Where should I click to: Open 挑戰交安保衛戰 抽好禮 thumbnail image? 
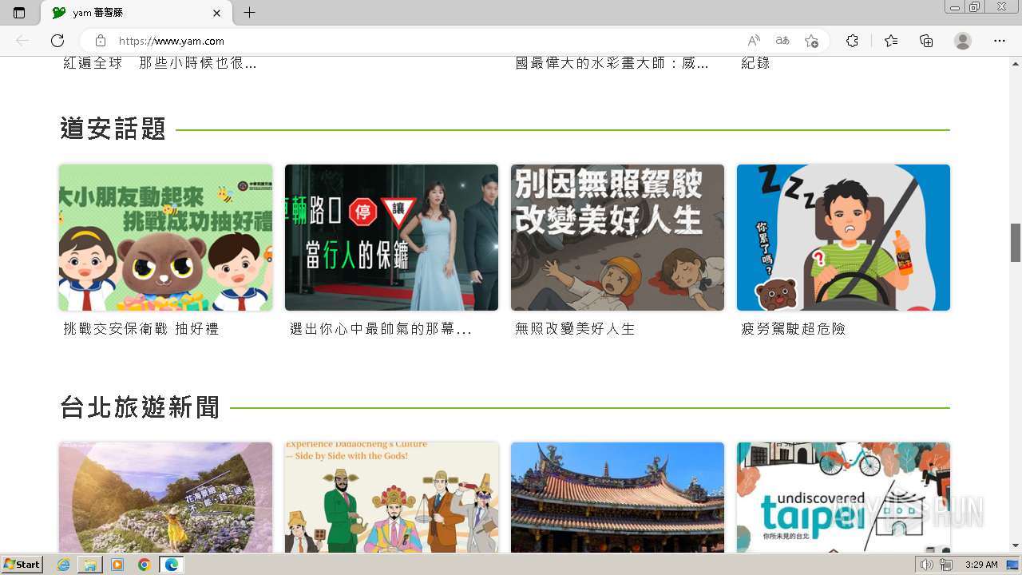pyautogui.click(x=165, y=237)
